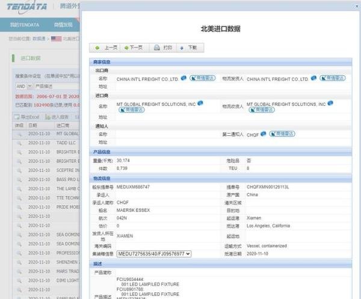The image size is (361, 299).
Task: Open detail magnifier for DIMI LIGHT row
Action: pyautogui.click(x=19, y=281)
